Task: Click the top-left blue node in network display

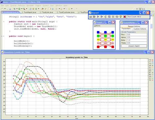Action: point(98,32)
